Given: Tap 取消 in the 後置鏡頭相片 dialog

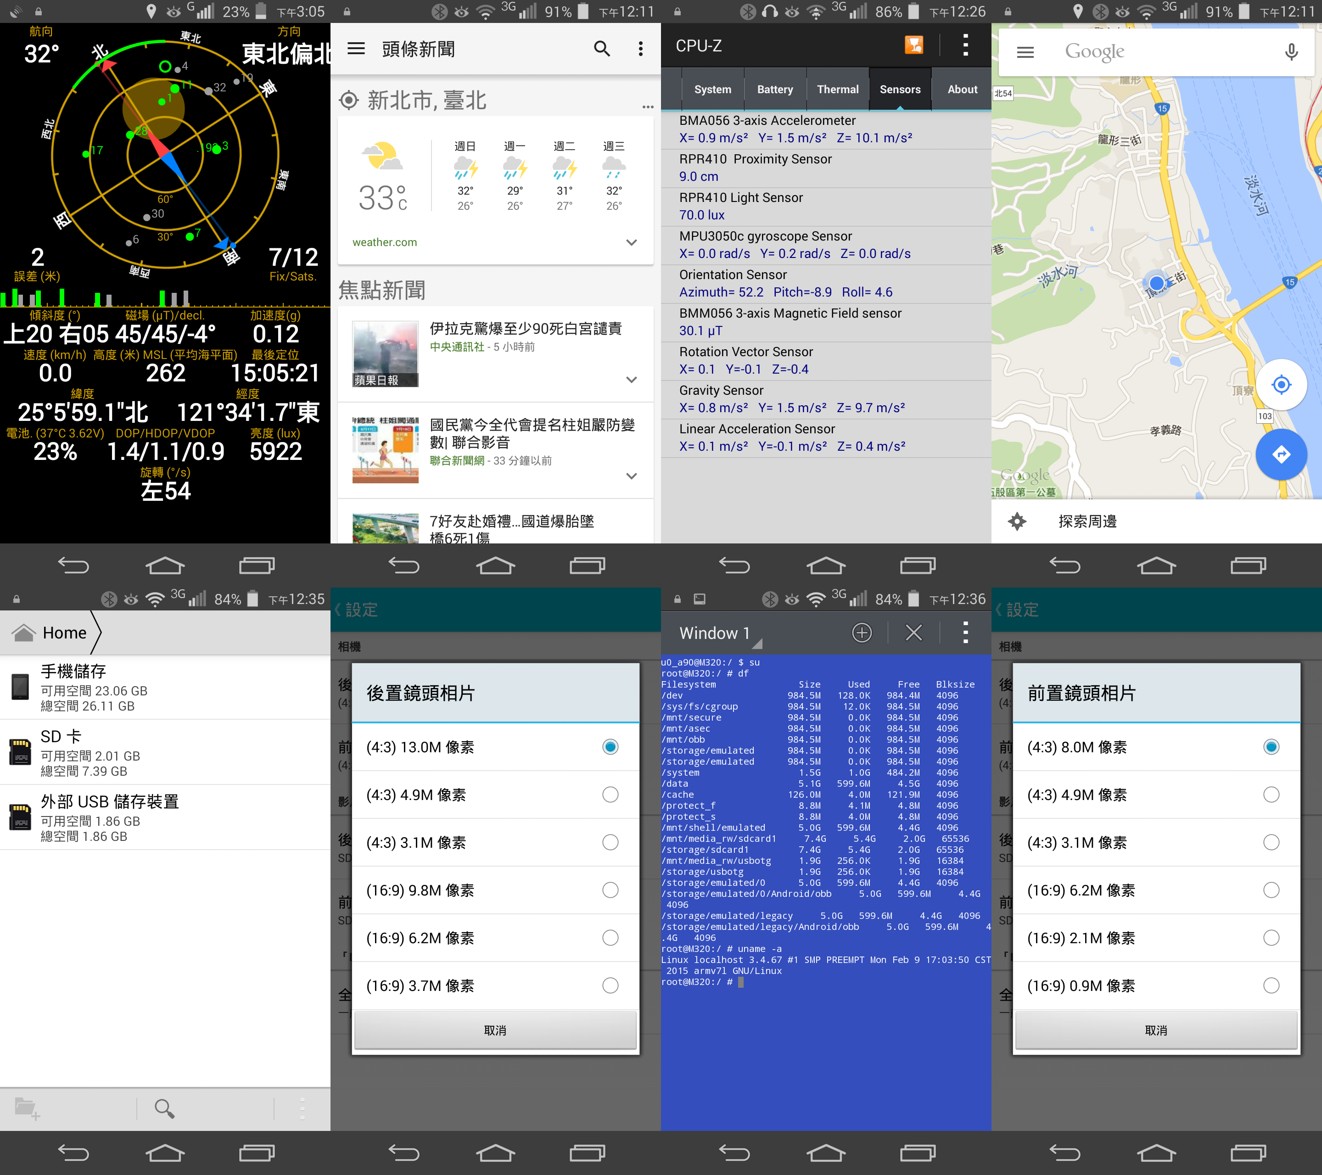Looking at the screenshot, I should [x=495, y=1030].
